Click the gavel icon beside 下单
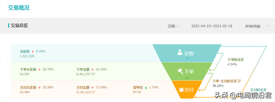 180,72
